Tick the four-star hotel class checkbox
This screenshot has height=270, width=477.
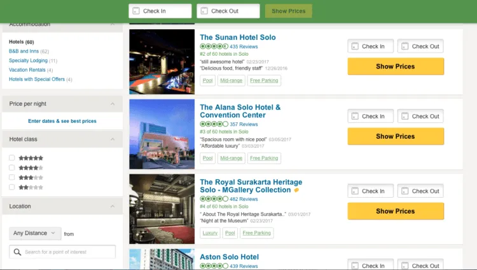12,167
